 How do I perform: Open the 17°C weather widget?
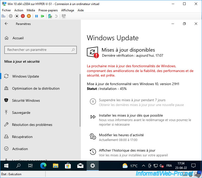pos(130,166)
